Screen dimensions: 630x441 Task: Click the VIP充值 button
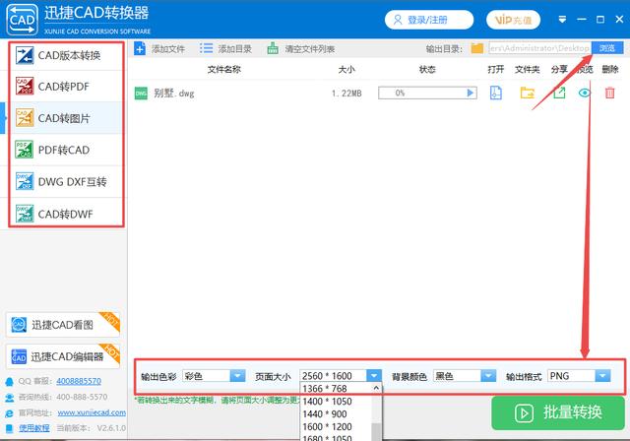pos(513,20)
